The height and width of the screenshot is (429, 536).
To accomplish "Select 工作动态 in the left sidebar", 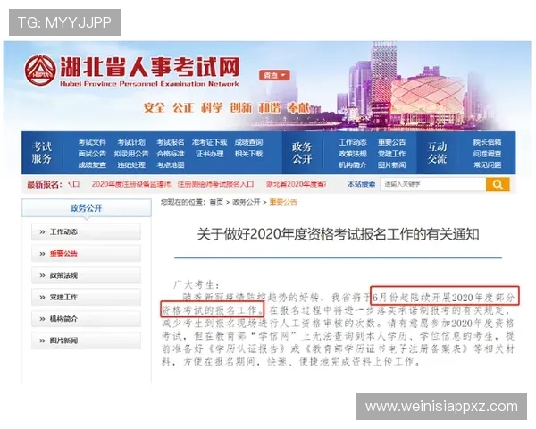I will [x=86, y=232].
